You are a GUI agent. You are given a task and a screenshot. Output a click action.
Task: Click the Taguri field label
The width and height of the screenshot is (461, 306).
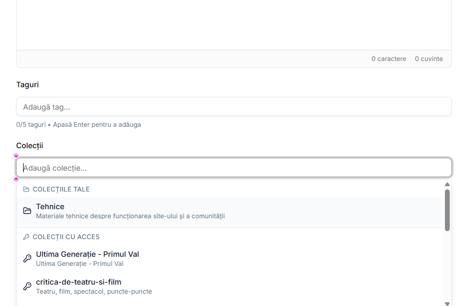[27, 85]
